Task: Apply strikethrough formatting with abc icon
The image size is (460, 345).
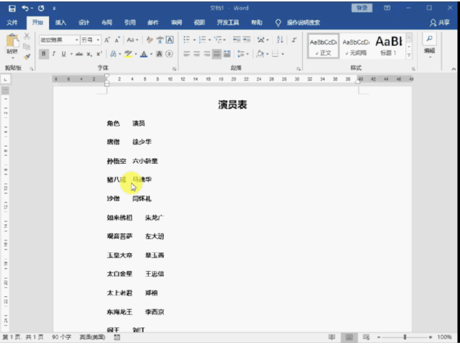Action: pos(77,54)
